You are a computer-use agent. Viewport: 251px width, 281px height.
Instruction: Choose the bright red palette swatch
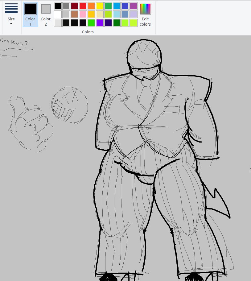click(x=83, y=6)
